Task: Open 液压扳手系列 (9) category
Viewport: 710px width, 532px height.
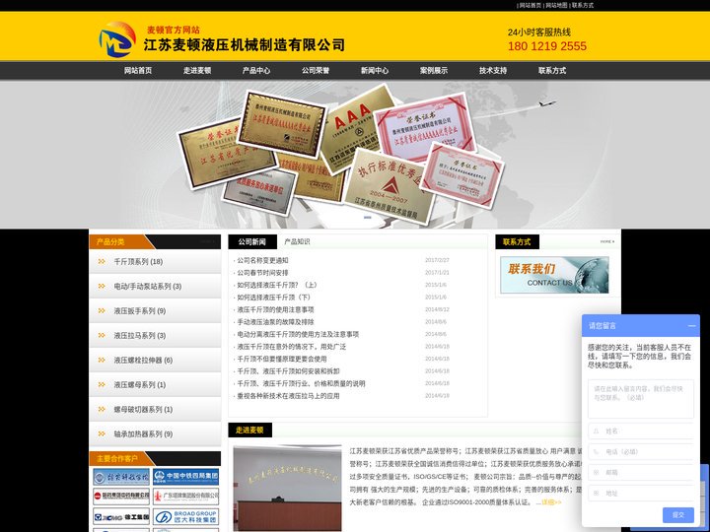Action: (140, 310)
